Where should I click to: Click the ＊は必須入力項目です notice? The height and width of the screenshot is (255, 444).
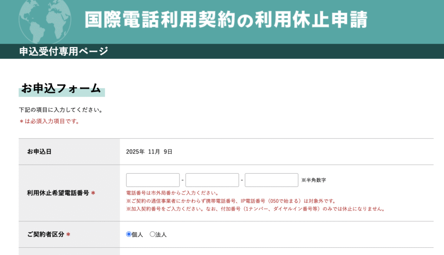(49, 121)
